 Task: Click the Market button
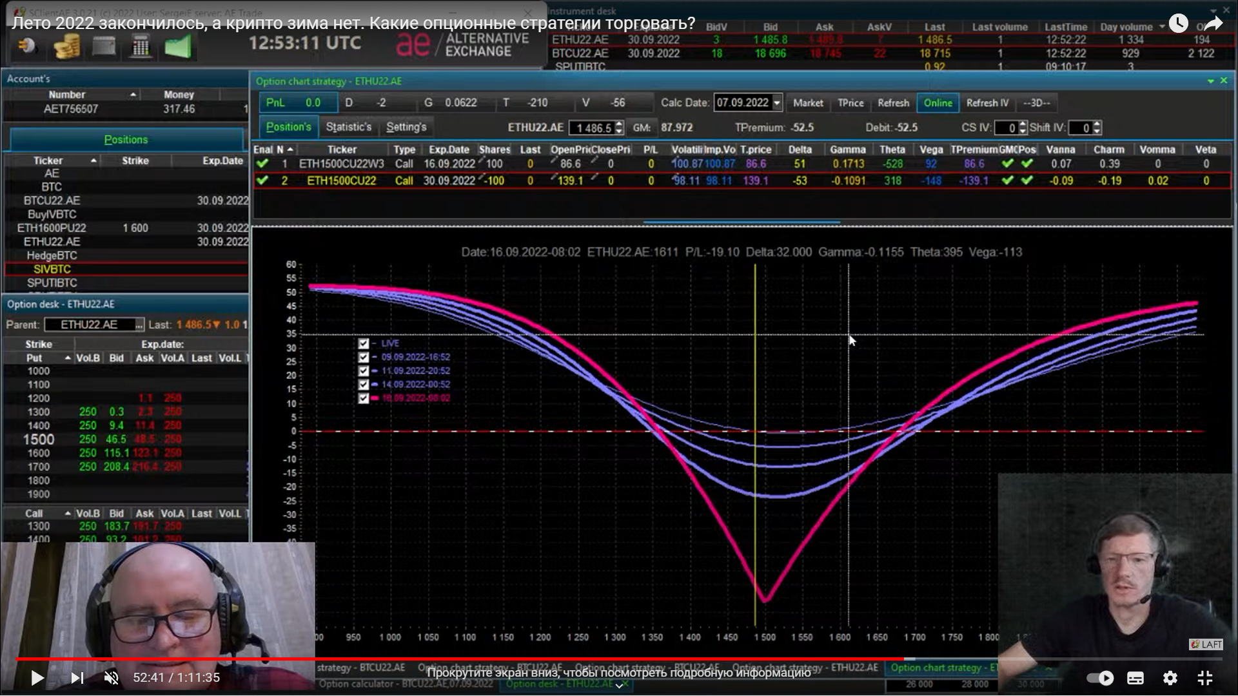click(808, 103)
